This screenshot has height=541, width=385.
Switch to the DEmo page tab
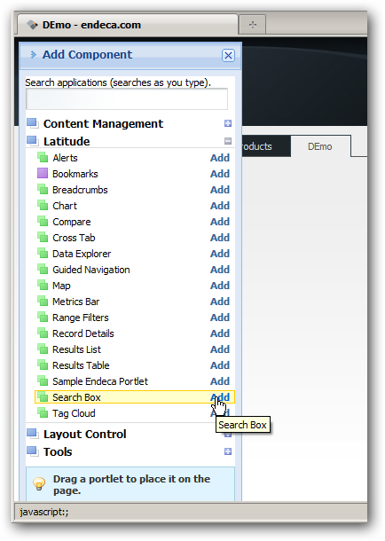tap(319, 146)
